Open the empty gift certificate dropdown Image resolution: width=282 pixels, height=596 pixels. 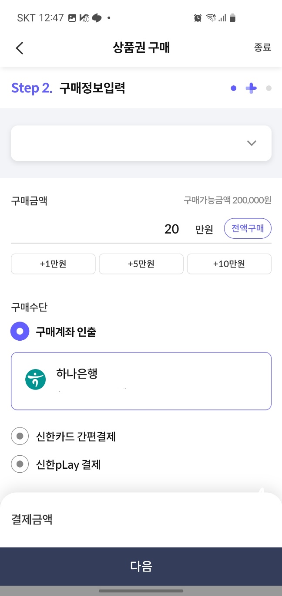point(141,143)
